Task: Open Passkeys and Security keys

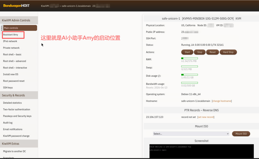Action: pyautogui.click(x=17, y=116)
